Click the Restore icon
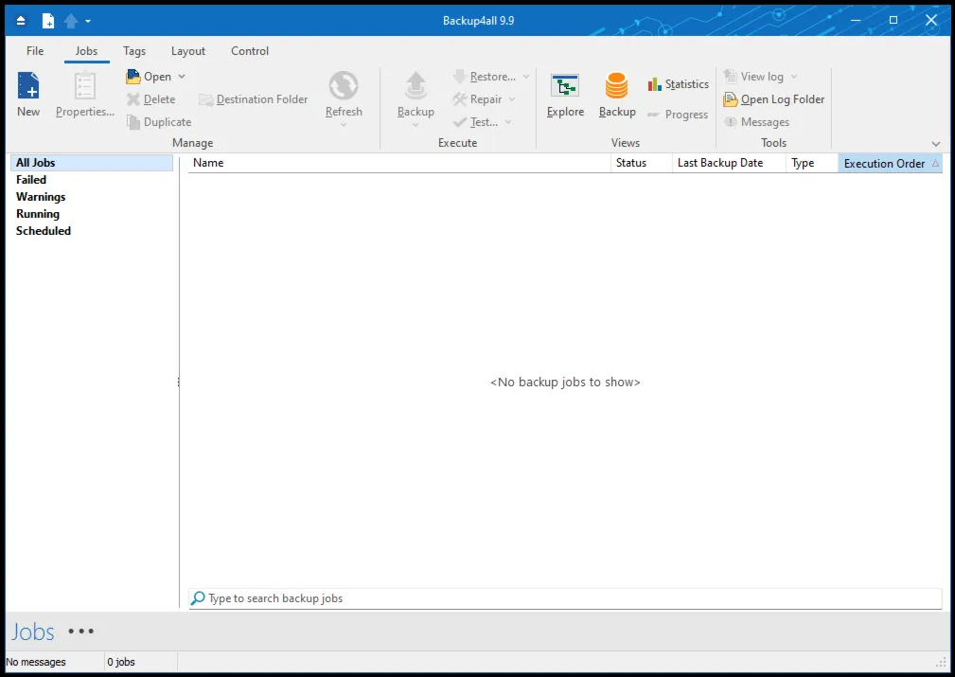 point(460,76)
